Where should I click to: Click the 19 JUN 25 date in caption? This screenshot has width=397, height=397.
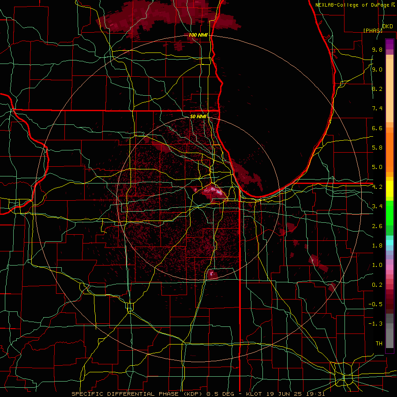pos(284,394)
